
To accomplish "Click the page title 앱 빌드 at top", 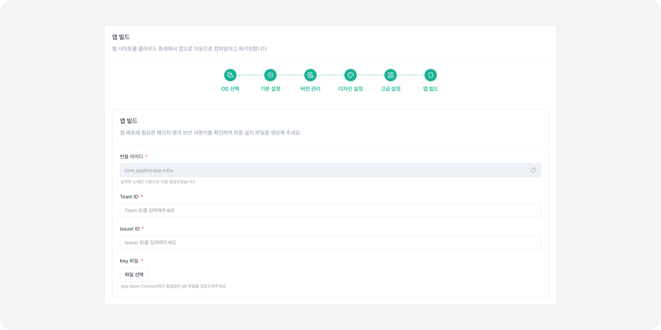I will point(121,37).
